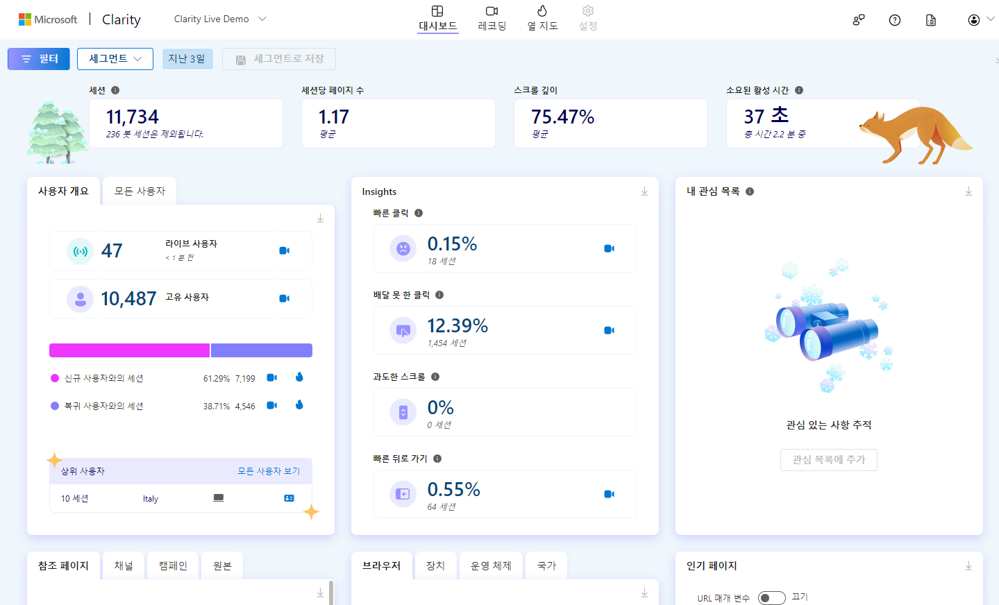The height and width of the screenshot is (605, 999).
Task: Click the 관심 목록에 추가 button
Action: [x=828, y=459]
